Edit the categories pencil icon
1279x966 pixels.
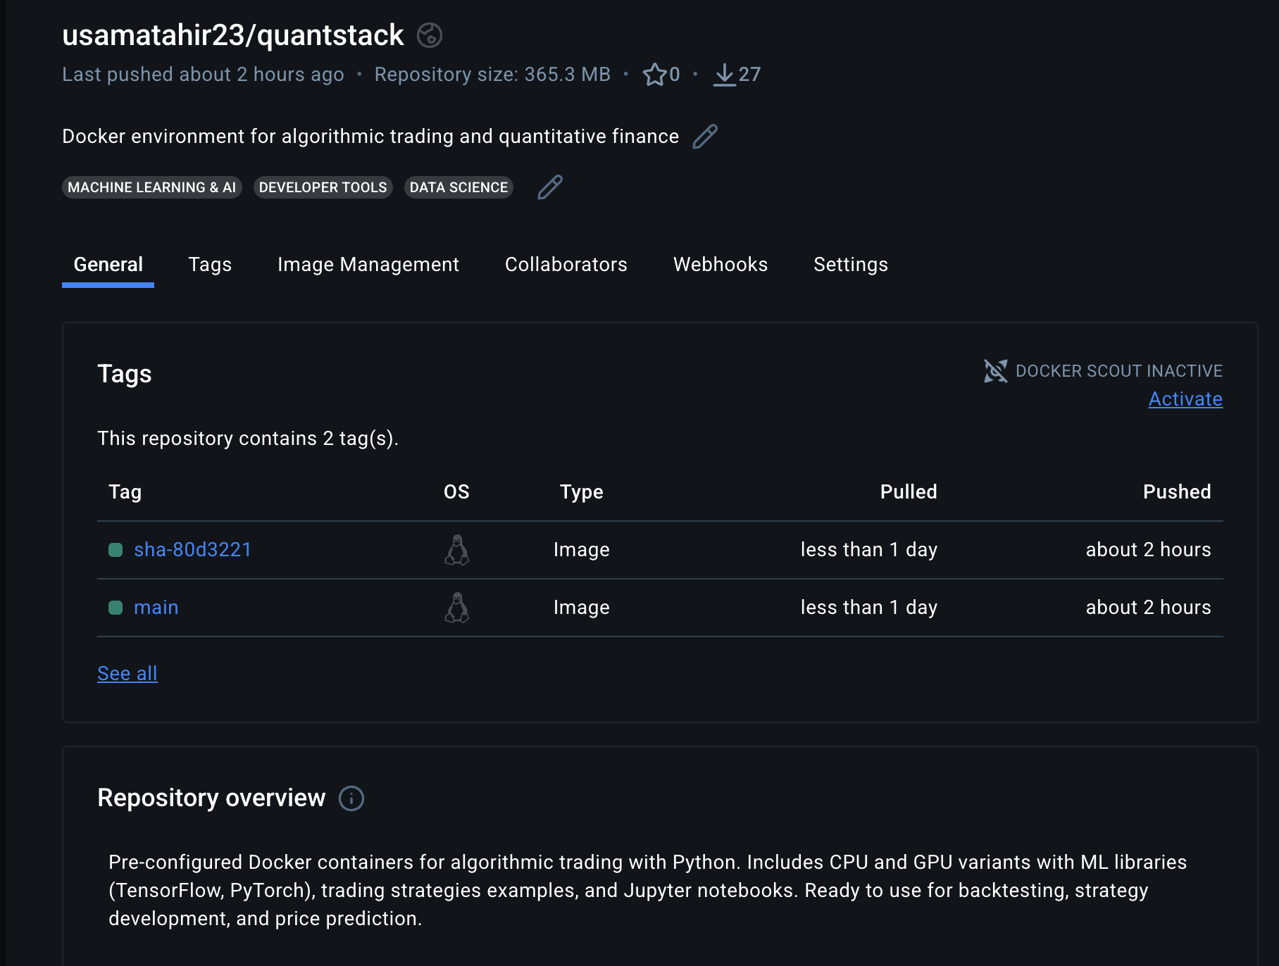(x=550, y=187)
